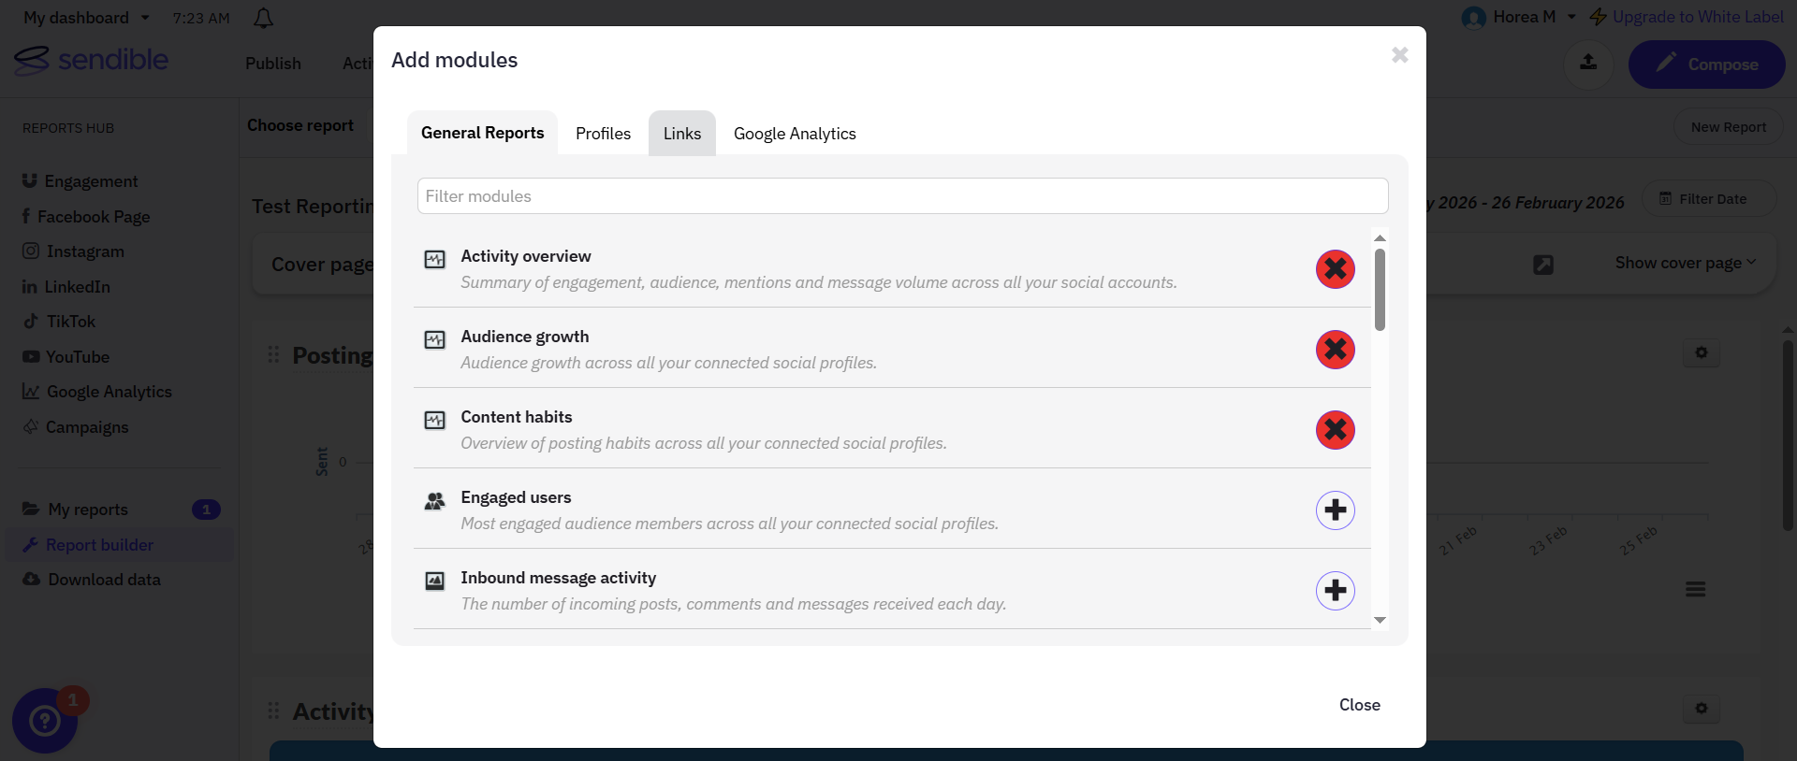Remove the Audience growth module
Screen dimensions: 1797x761
pyautogui.click(x=1336, y=350)
